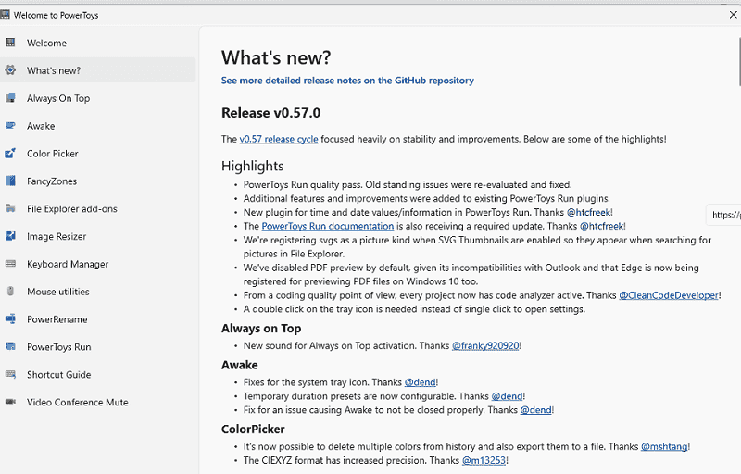Image resolution: width=741 pixels, height=474 pixels.
Task: Open the @franky920920 profile link
Action: pyautogui.click(x=485, y=345)
